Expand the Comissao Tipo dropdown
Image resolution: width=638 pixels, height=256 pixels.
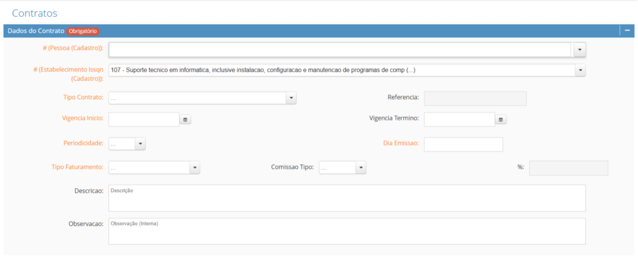[361, 168]
